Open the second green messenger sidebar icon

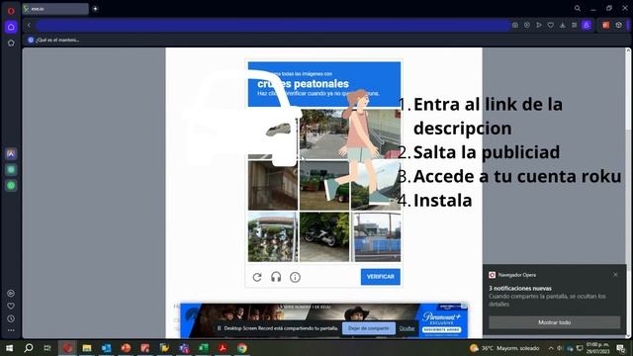click(11, 186)
